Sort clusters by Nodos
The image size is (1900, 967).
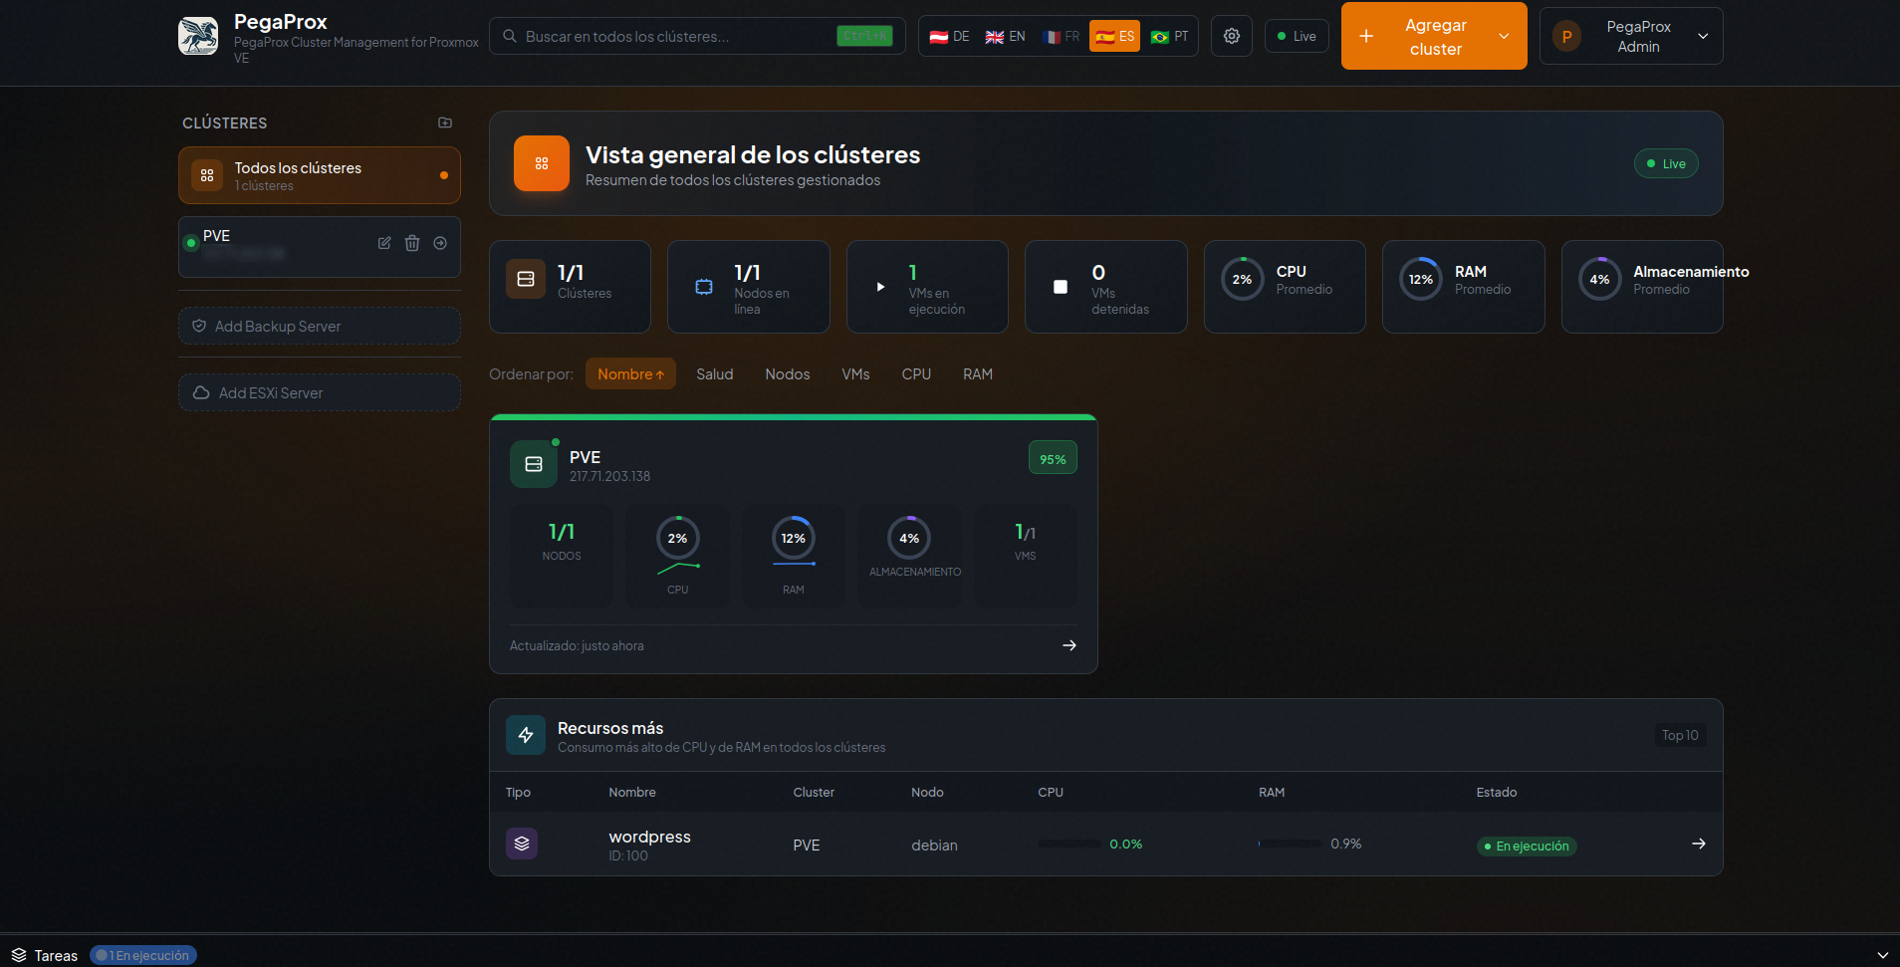(787, 374)
